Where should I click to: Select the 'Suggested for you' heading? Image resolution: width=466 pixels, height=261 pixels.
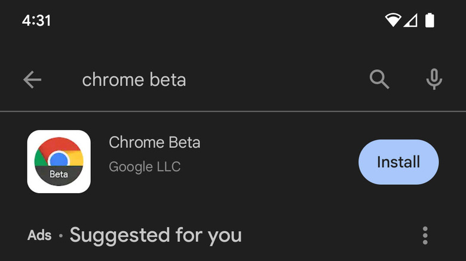[155, 235]
